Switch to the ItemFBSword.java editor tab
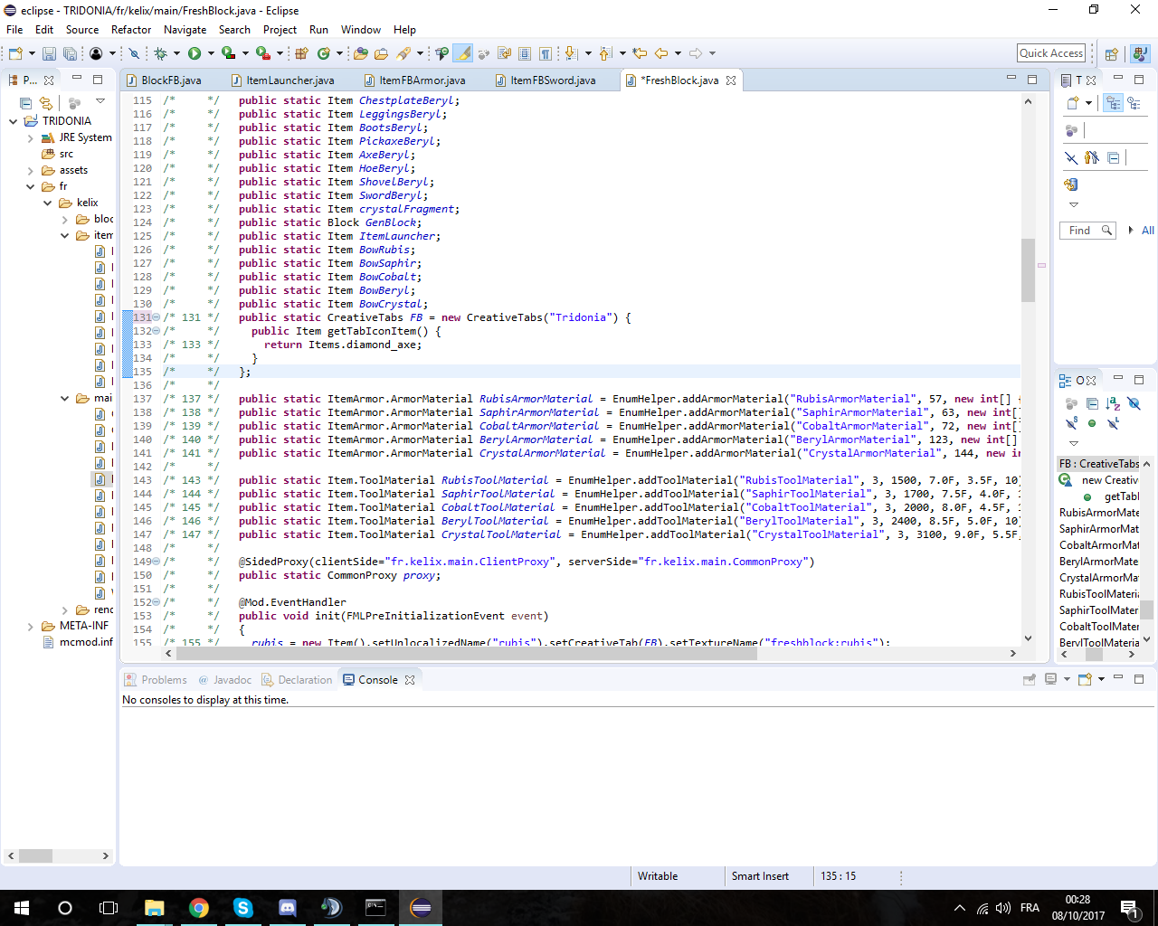Viewport: 1158px width, 926px height. coord(545,80)
